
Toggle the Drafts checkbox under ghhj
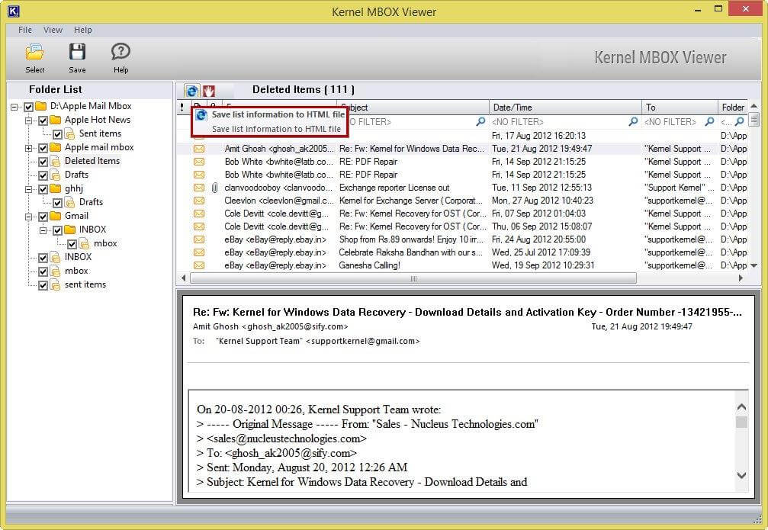(x=57, y=202)
